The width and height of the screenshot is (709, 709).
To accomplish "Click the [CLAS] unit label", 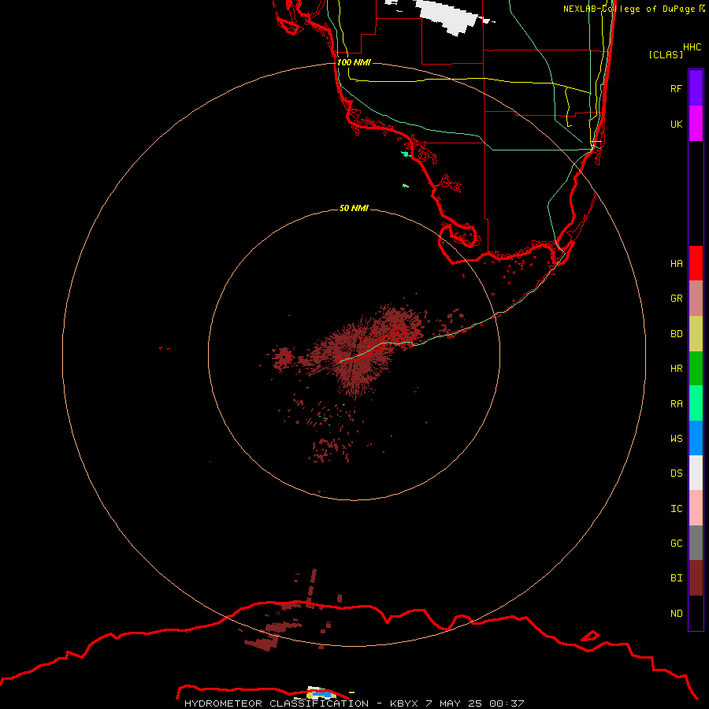I will tap(665, 54).
